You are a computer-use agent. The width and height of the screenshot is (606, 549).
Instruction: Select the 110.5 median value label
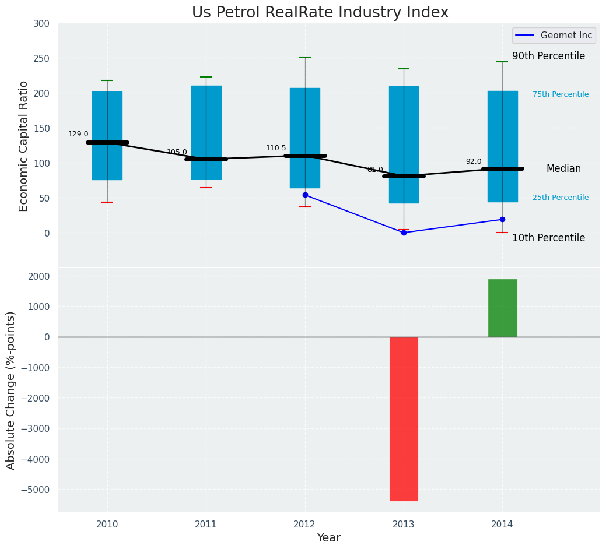(x=276, y=148)
